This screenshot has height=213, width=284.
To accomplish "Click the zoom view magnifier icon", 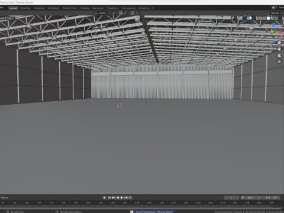I will pos(279,43).
